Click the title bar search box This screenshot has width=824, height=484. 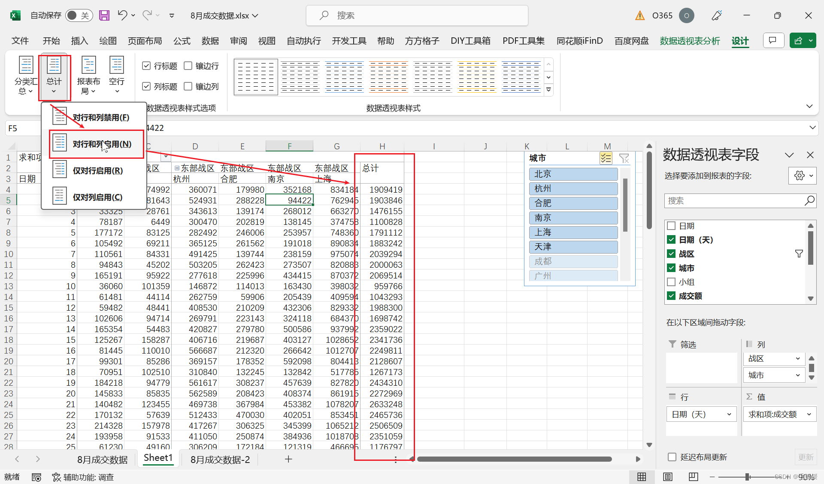click(417, 15)
